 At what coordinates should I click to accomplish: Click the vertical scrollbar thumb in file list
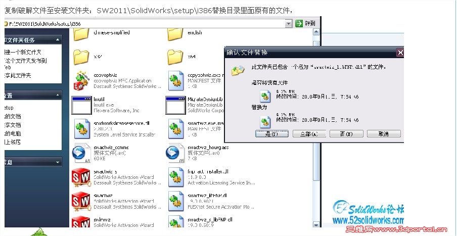click(x=316, y=111)
